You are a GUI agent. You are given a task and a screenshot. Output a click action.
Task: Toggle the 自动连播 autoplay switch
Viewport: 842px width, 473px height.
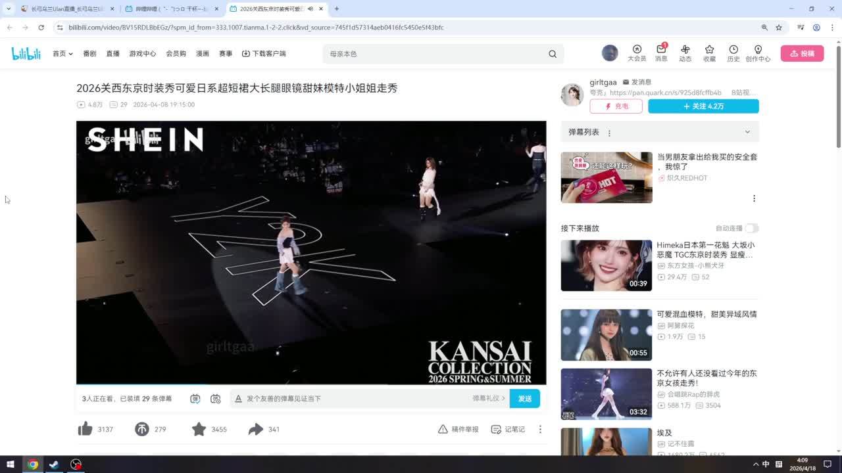click(751, 228)
